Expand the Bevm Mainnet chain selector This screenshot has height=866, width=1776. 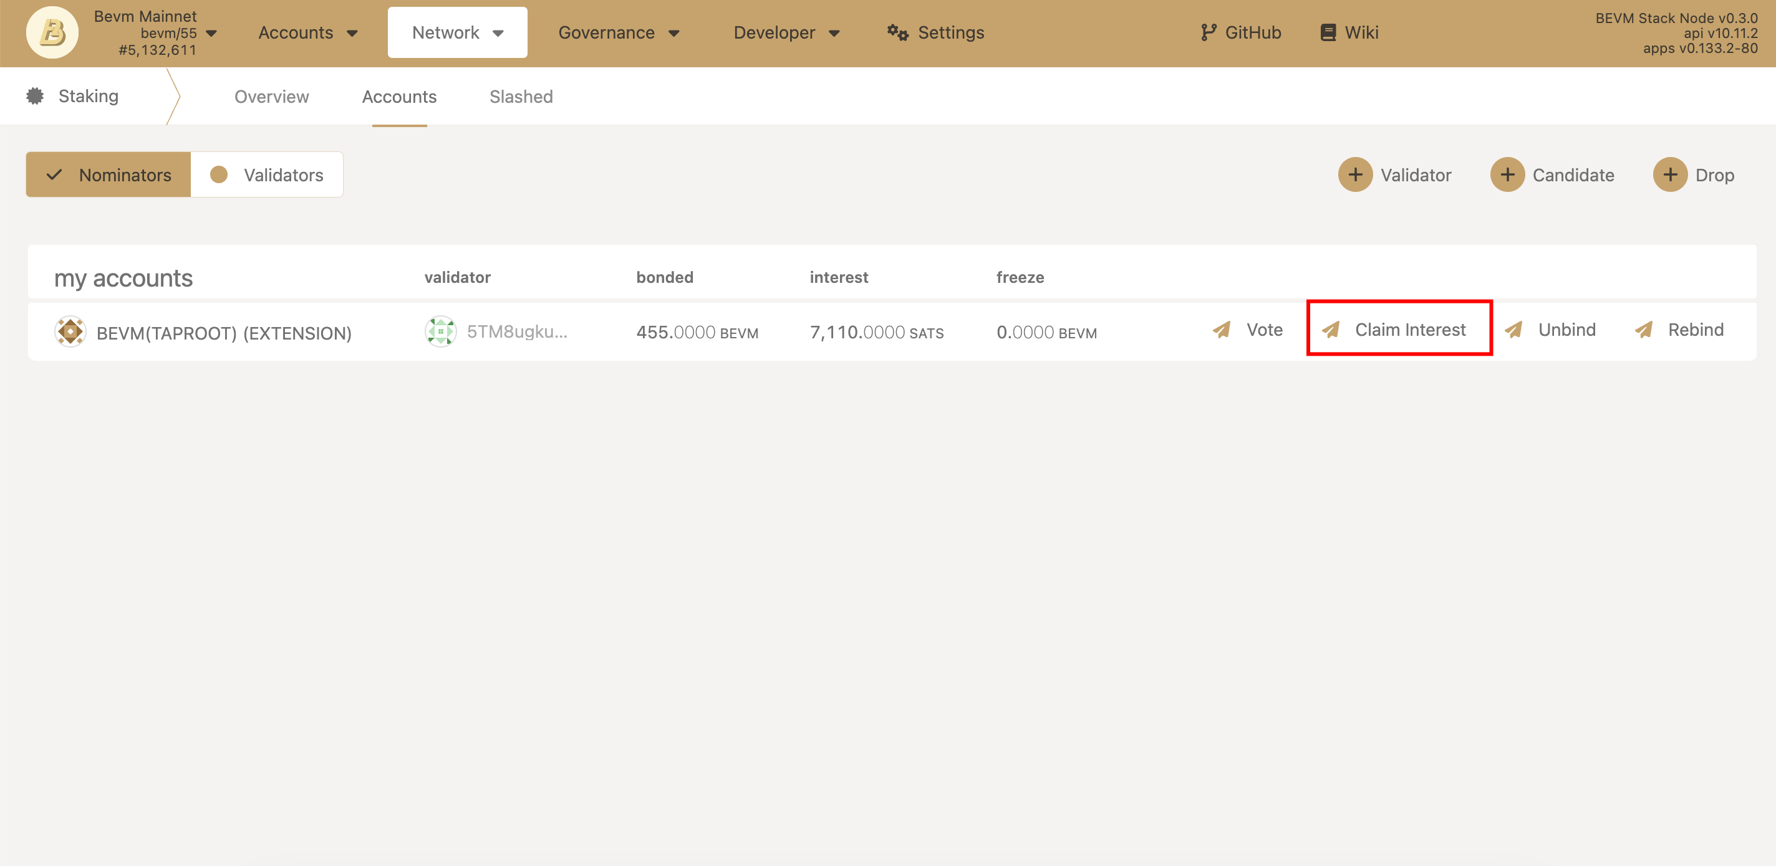pos(157,32)
